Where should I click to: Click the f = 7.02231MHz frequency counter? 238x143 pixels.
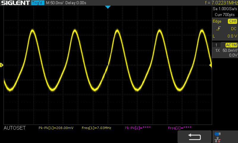point(221,3)
